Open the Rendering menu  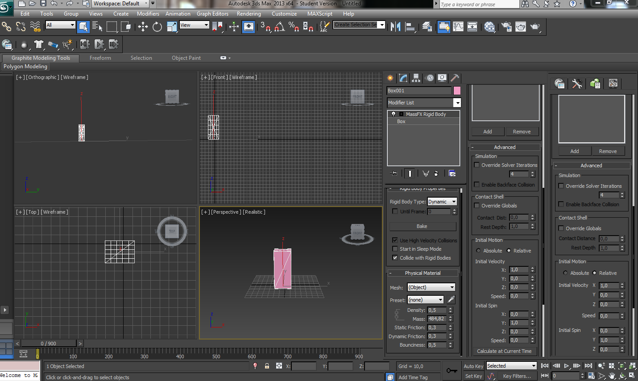click(249, 14)
